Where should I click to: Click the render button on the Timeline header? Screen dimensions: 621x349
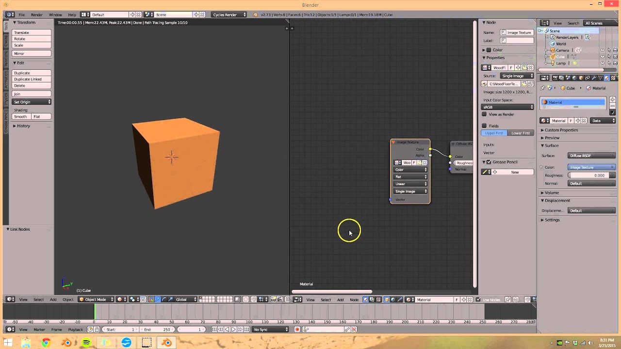tap(297, 329)
